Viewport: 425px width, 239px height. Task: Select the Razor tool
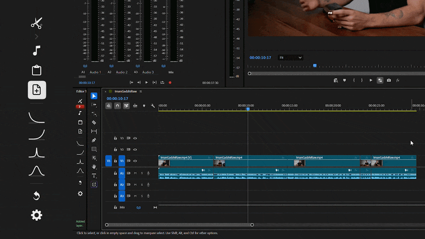(94, 123)
